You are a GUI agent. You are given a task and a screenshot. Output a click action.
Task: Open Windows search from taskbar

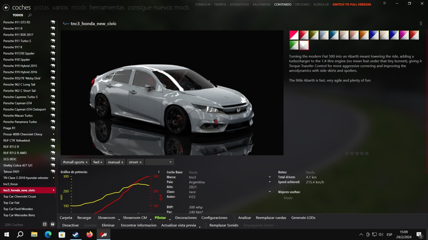tap(20, 234)
